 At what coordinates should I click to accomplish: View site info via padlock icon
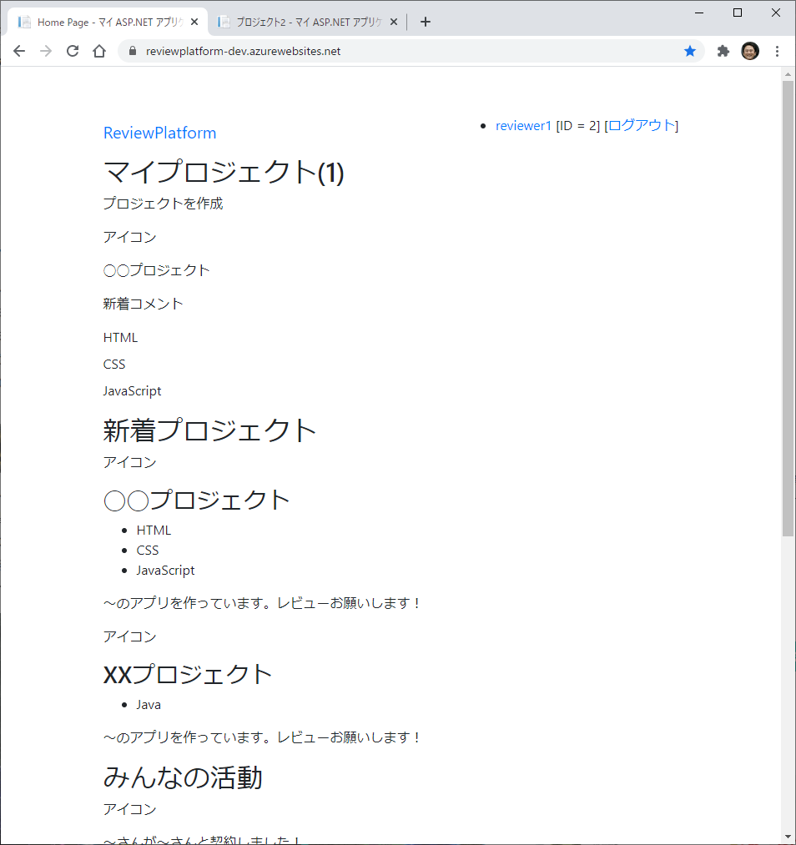(132, 51)
